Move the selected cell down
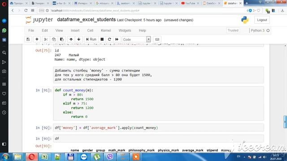This screenshot has height=161, width=287. point(79,39)
